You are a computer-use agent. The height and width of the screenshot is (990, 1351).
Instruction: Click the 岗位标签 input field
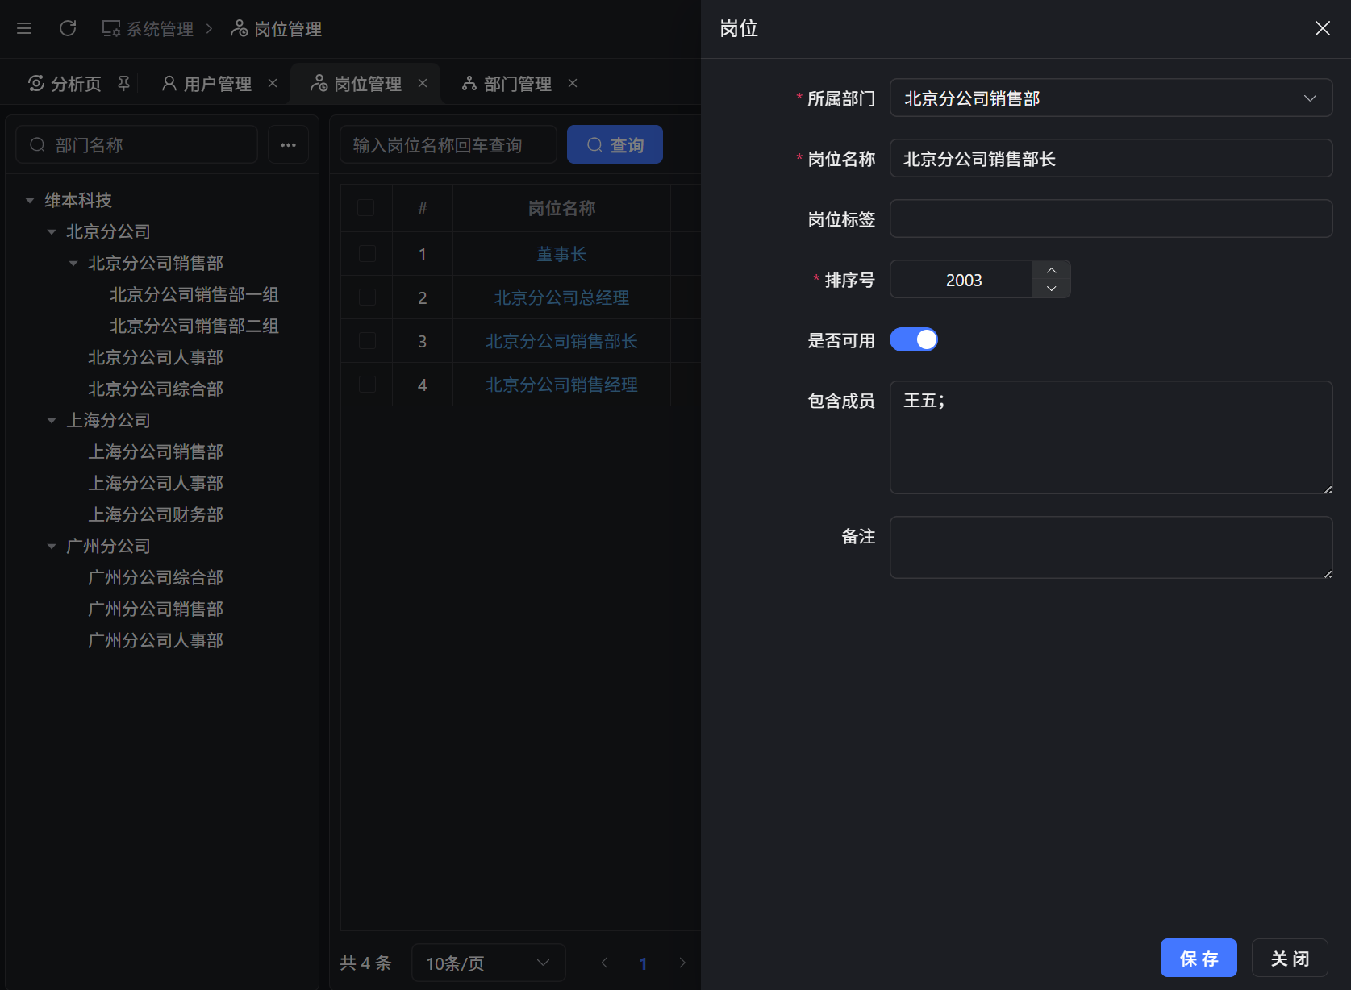[x=1110, y=219]
